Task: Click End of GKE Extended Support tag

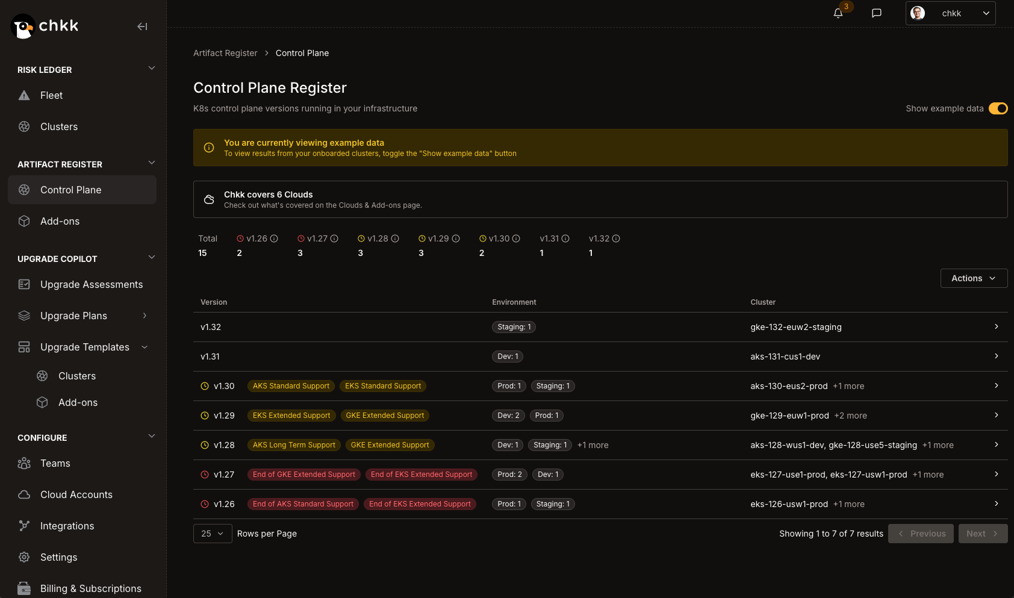Action: pos(304,475)
